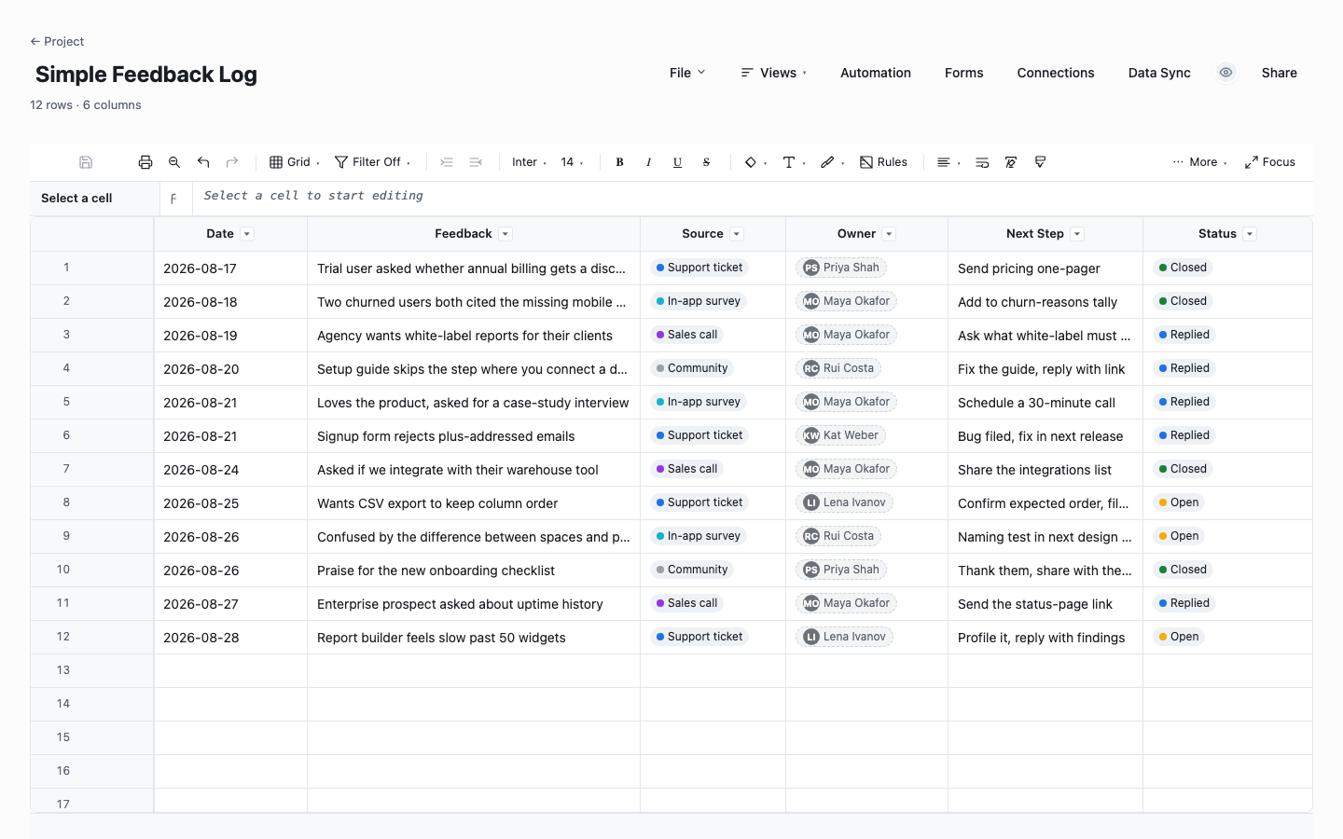This screenshot has width=1343, height=839.
Task: Open the Feedback column dropdown
Action: click(505, 234)
